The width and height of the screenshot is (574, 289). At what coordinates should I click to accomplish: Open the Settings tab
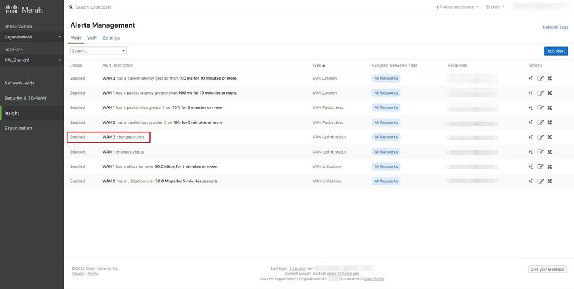[111, 38]
